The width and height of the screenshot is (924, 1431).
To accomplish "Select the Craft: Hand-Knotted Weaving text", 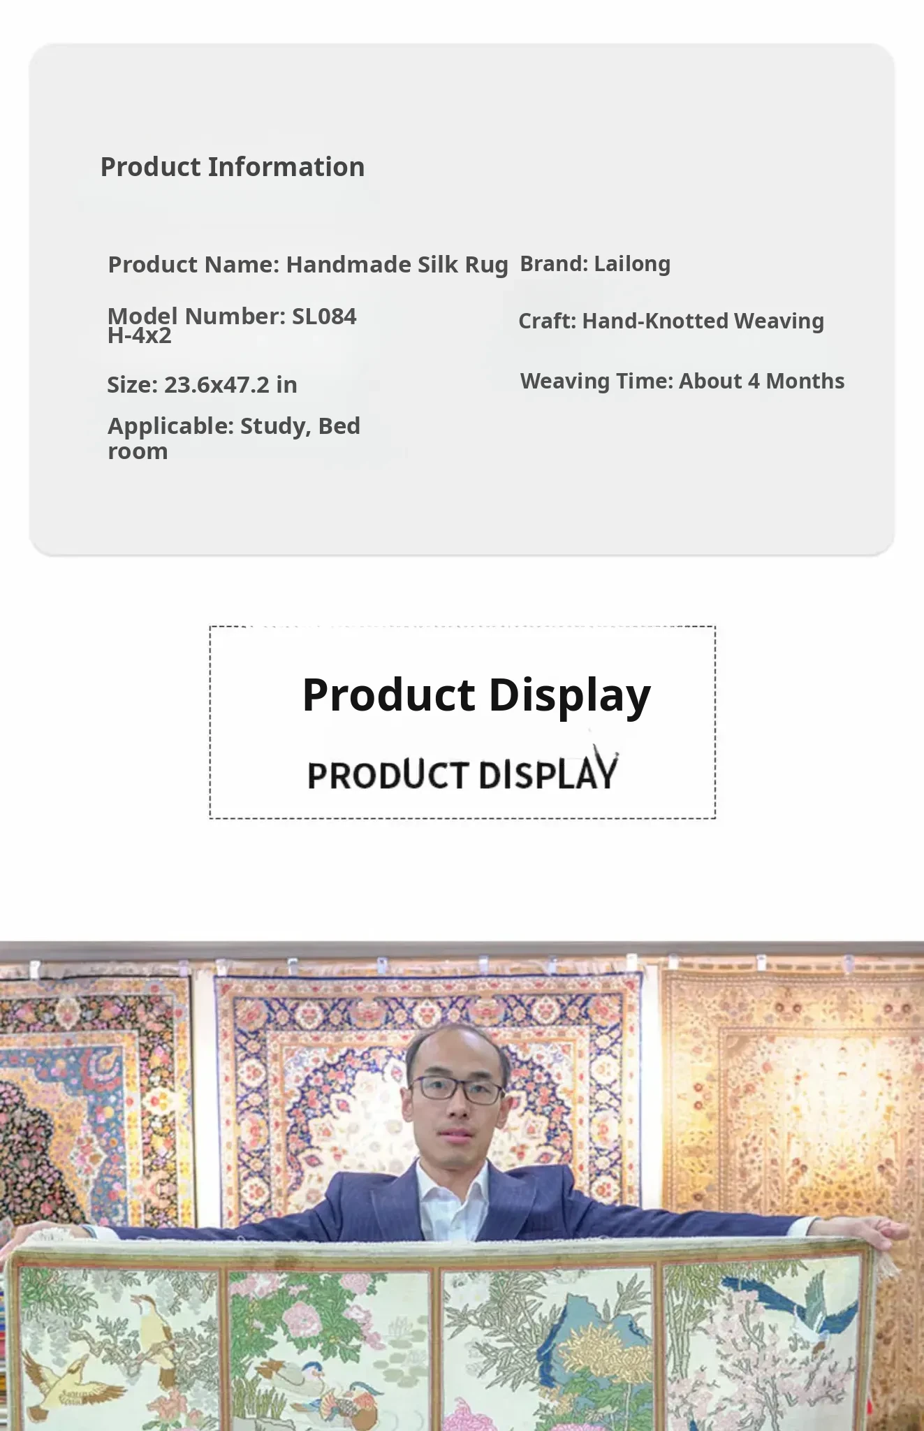I will tap(671, 321).
